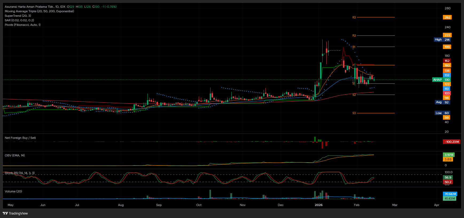Click the R3 pivot level label
Screen dimensions: 464x218
[x=354, y=17]
